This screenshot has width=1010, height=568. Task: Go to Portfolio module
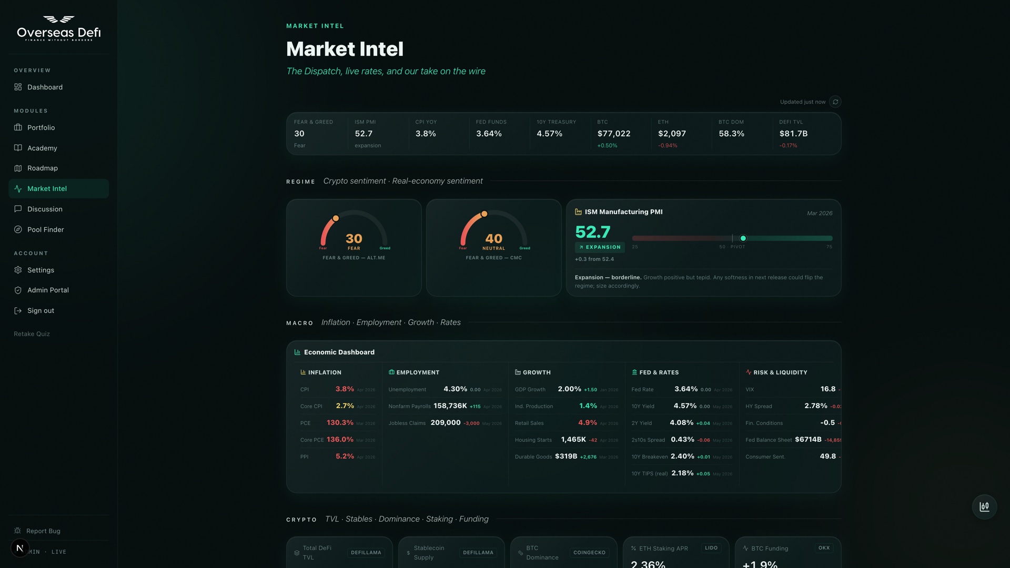pyautogui.click(x=58, y=127)
